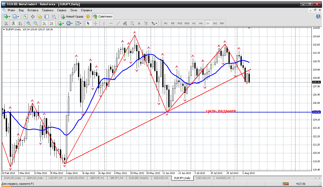Switch to the AUDUSD,M30 chart tab
The width and height of the screenshot is (323, 187).
click(76, 178)
